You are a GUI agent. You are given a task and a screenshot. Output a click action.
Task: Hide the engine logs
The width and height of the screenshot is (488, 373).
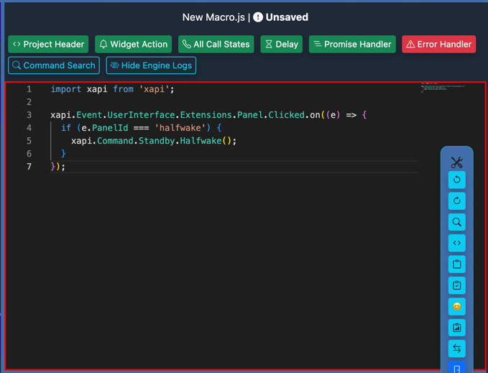click(x=151, y=65)
